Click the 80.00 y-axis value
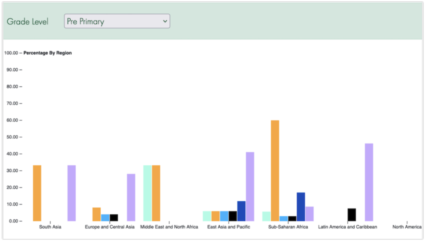The width and height of the screenshot is (425, 241). point(12,86)
